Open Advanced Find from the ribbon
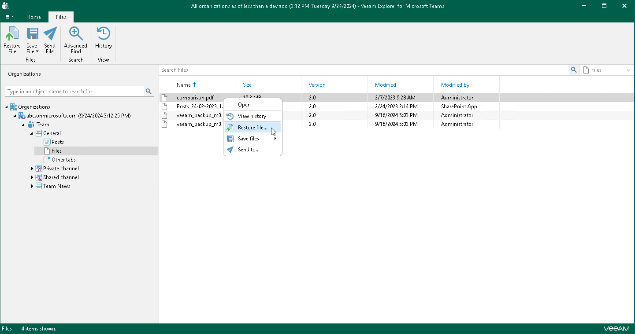635x334 pixels. tap(75, 40)
